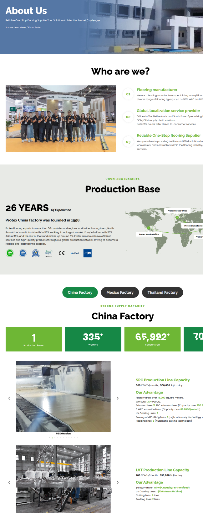Select the active green carousel pagination dot
The height and width of the screenshot is (513, 203).
[x=52, y=438]
